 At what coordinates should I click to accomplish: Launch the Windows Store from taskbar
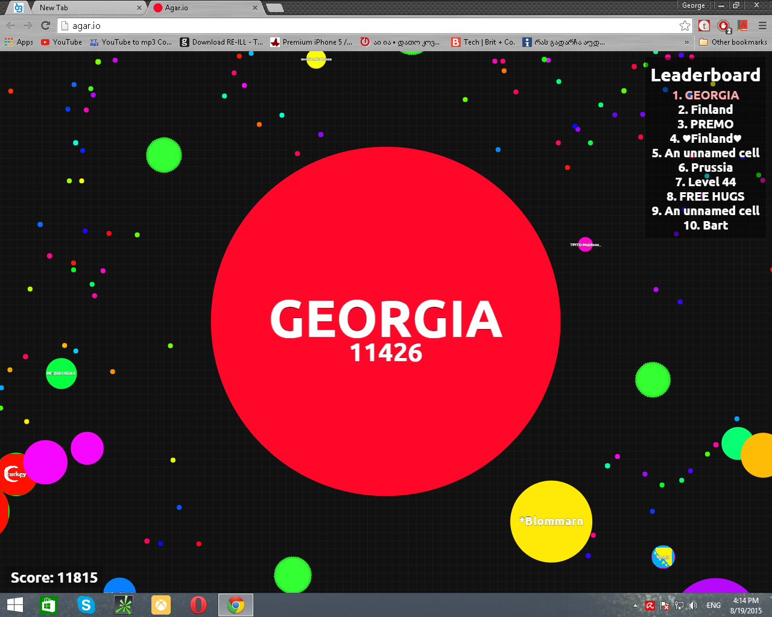(48, 605)
